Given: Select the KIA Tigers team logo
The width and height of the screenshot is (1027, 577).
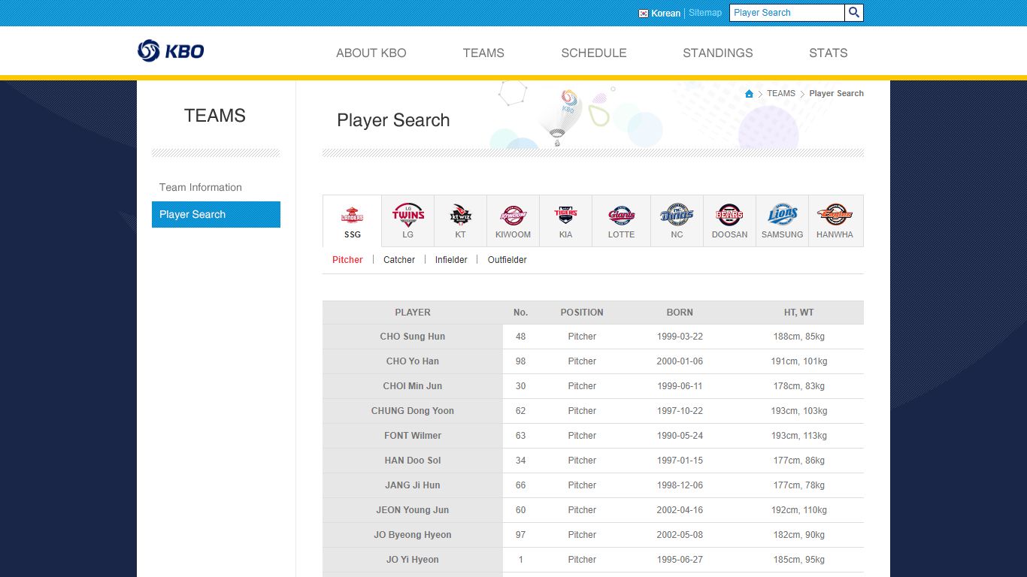Looking at the screenshot, I should (565, 215).
